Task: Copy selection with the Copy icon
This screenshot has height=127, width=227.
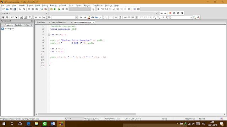Action: pyautogui.click(x=33, y=9)
